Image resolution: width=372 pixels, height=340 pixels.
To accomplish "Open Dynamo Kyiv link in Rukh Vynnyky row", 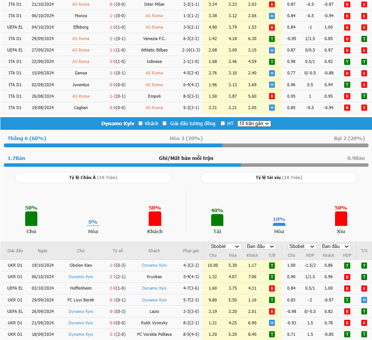I will pyautogui.click(x=81, y=323).
